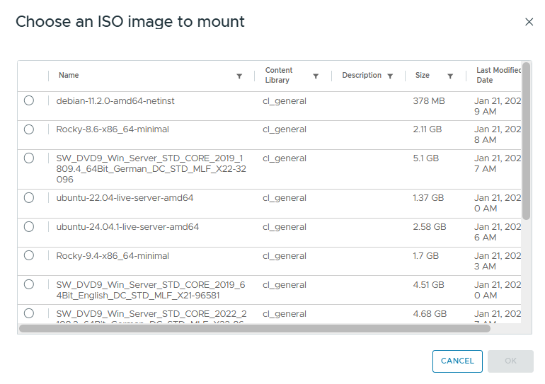Click the ubuntu-22.04-live-server-amd64 name
Viewport: 545px width, 384px height.
click(x=125, y=198)
